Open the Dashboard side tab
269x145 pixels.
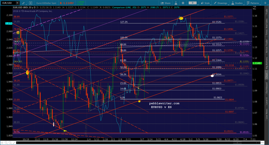pos(267,88)
